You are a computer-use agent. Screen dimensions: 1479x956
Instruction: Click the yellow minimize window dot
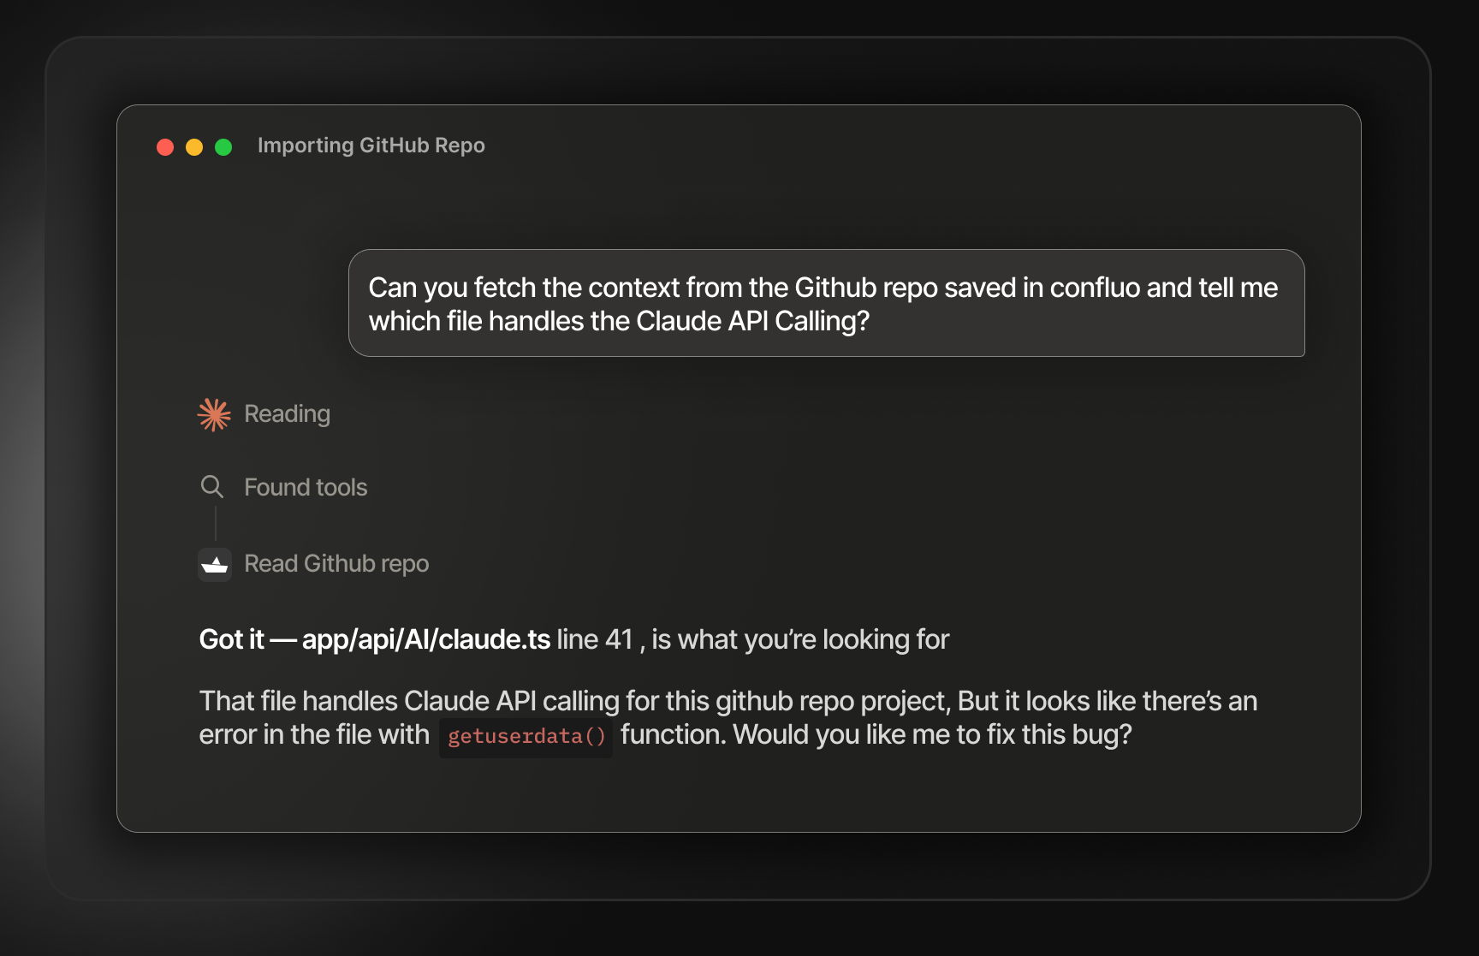pos(194,147)
